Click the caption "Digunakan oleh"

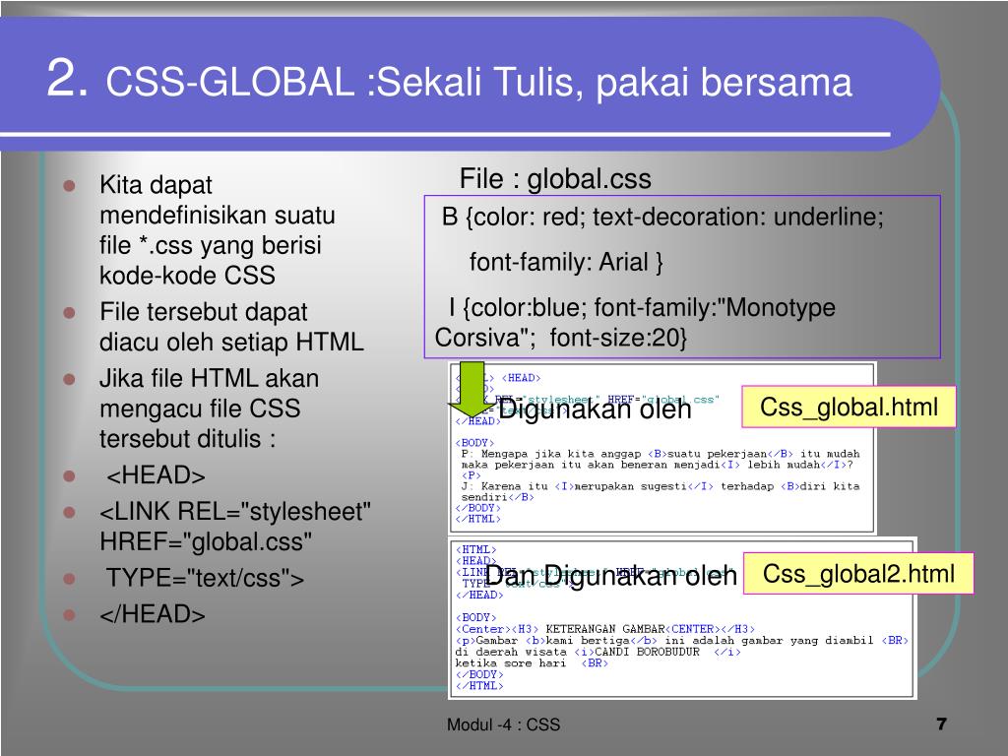[595, 409]
